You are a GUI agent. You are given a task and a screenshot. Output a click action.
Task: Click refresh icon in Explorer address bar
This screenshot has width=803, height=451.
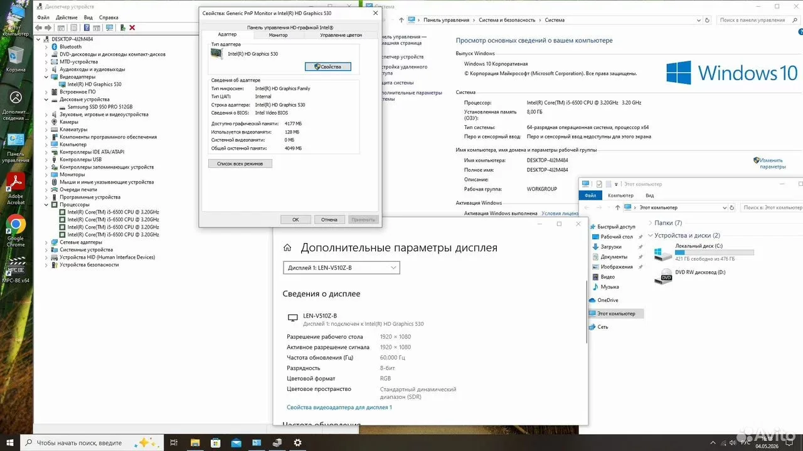tap(733, 207)
